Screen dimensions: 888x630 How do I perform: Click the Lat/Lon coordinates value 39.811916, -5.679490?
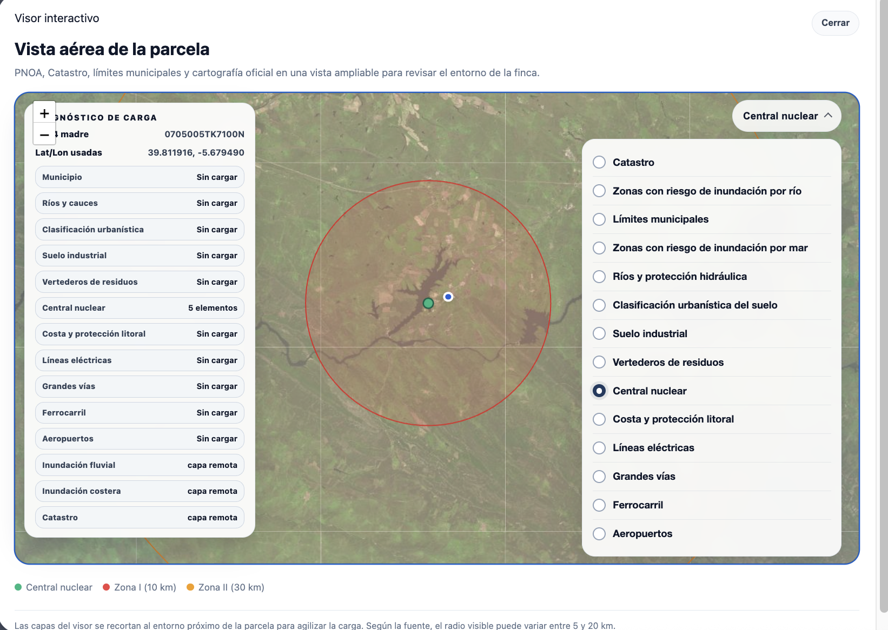coord(196,152)
